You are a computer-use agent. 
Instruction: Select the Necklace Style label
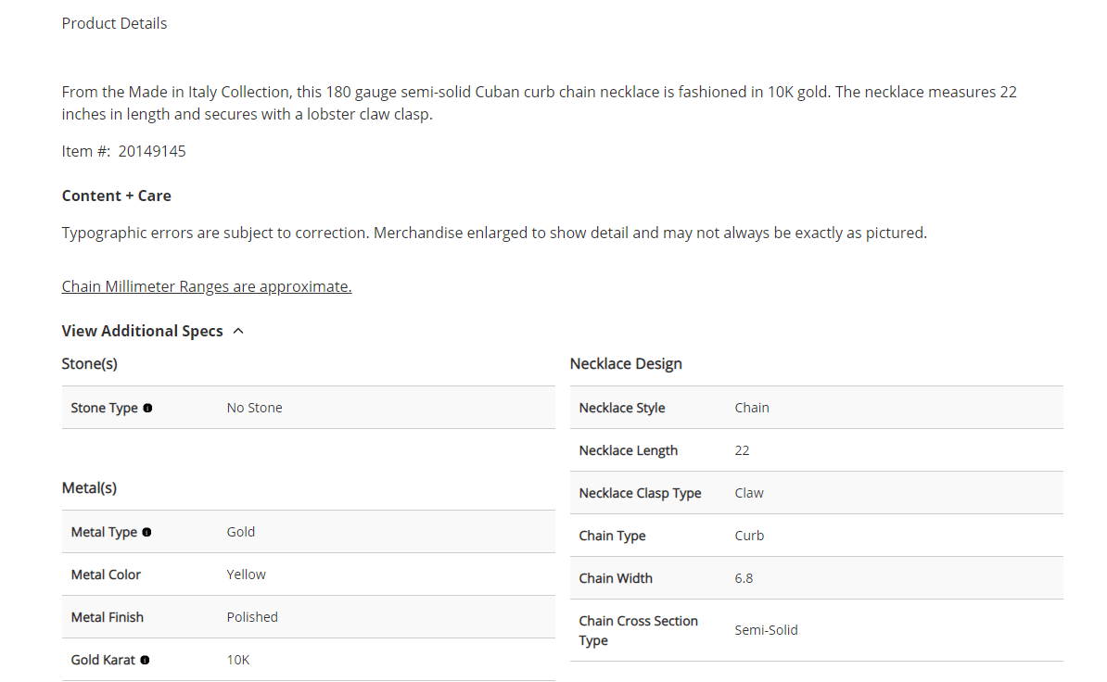click(x=622, y=408)
